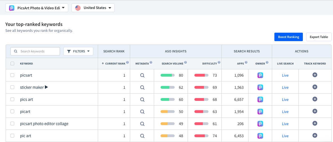The image size is (333, 142).
Task: Open metadata magnifier for picsart photo editor collage
Action: (142, 124)
